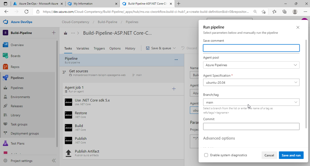Open new browser tab

pyautogui.click(x=179, y=4)
